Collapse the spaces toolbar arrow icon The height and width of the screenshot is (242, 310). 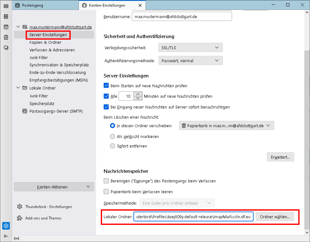pos(6,236)
